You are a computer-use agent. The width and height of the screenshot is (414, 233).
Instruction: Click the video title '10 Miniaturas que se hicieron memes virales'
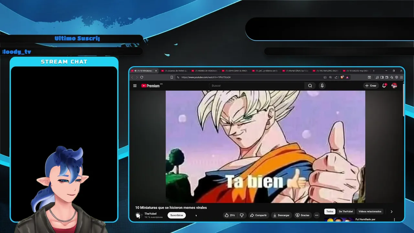(171, 208)
